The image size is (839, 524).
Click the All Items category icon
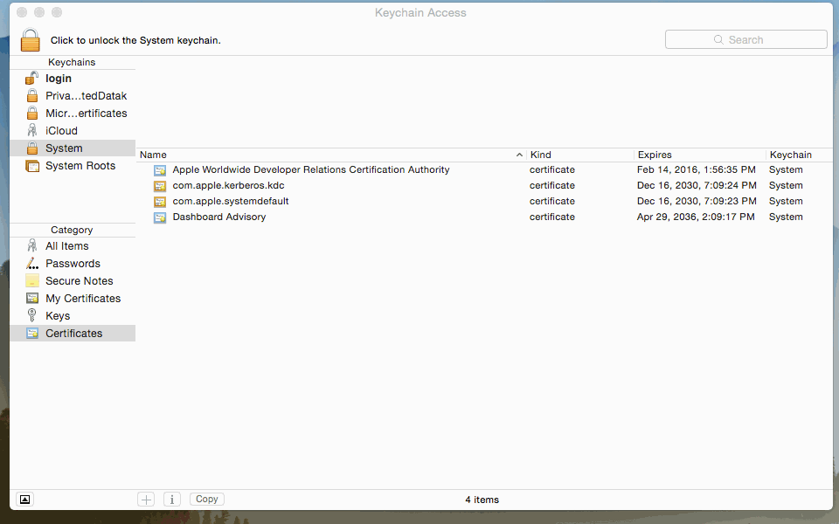[x=32, y=246]
